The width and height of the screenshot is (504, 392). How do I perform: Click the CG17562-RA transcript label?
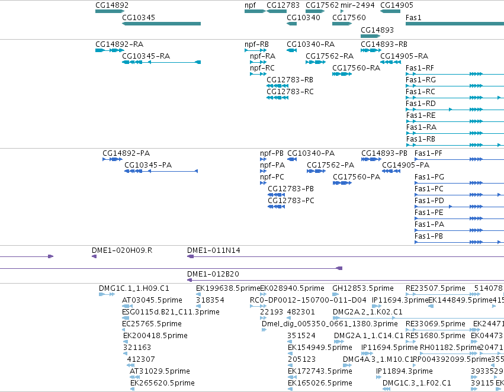pos(329,56)
